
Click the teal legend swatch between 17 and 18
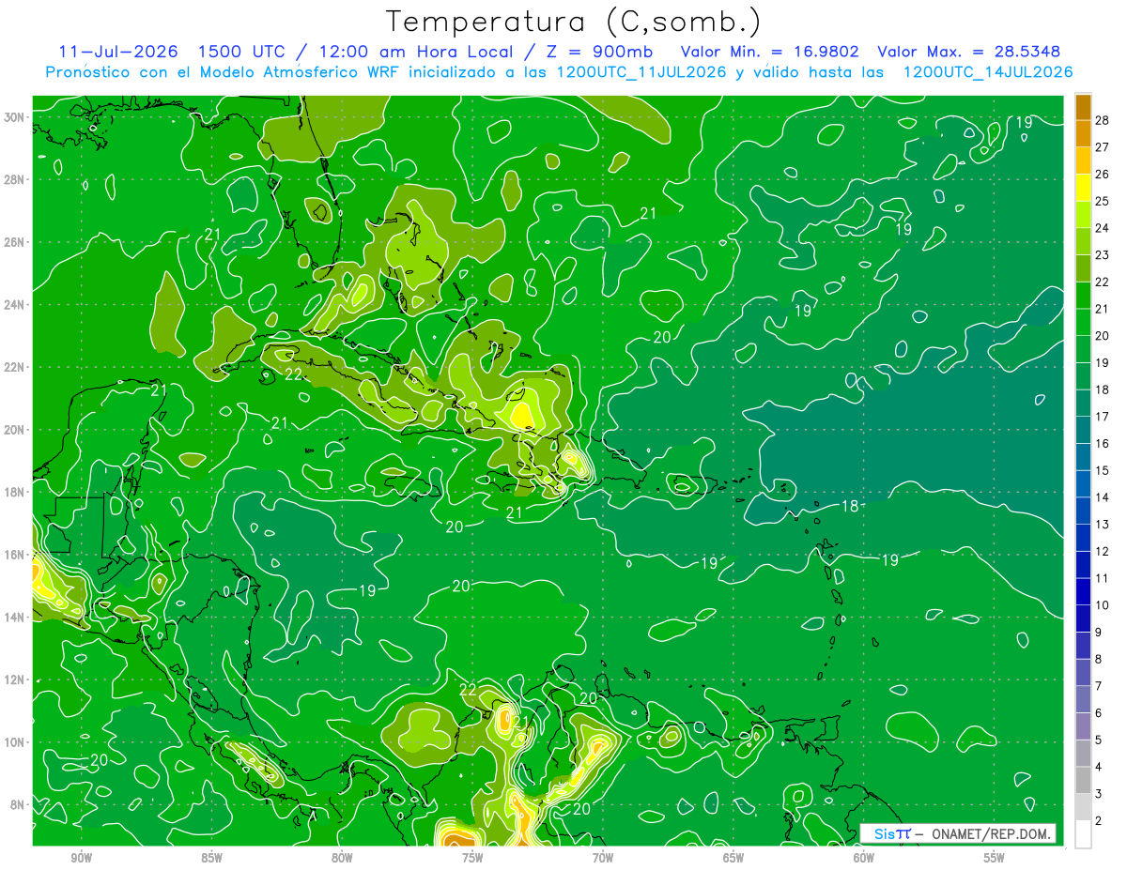pos(1083,404)
